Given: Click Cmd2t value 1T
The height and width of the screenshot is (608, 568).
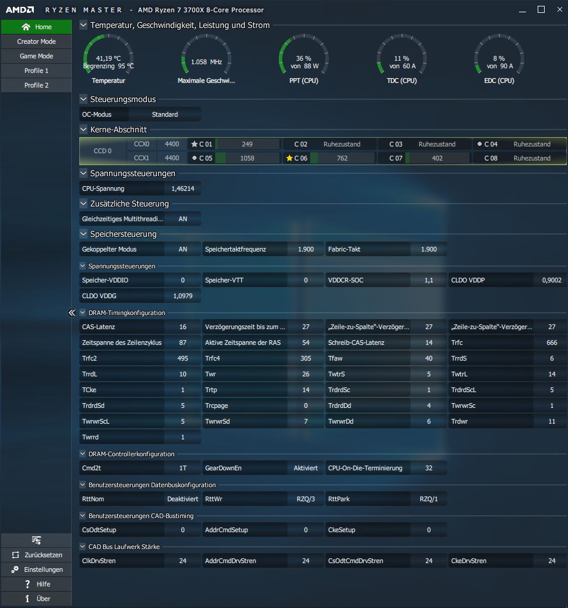Looking at the screenshot, I should (x=183, y=468).
